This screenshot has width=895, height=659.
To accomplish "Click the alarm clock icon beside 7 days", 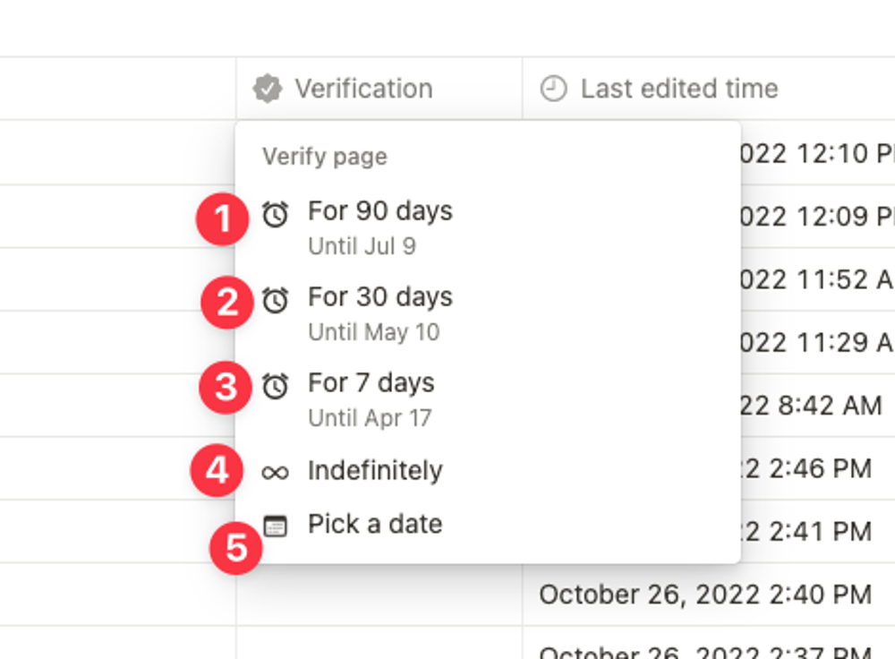I will pos(275,386).
